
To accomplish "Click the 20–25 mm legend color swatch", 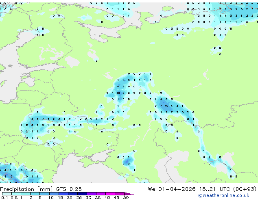I will (x=73, y=194).
